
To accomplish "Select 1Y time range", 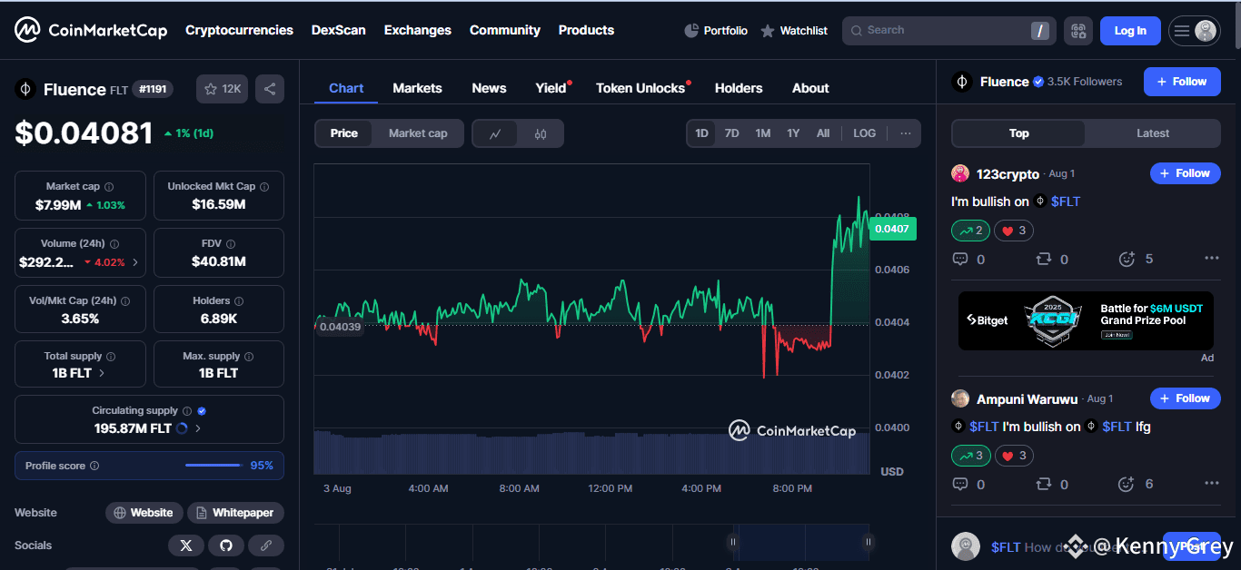I will point(793,133).
